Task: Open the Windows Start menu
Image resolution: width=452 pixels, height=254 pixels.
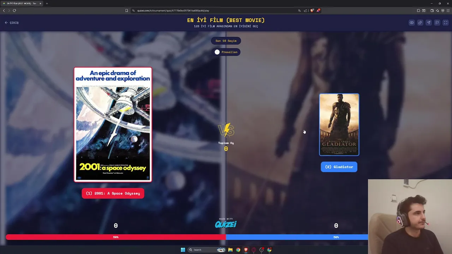Action: (183, 250)
